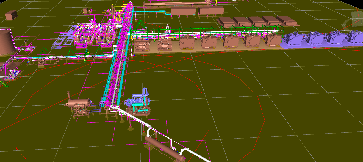The image size is (363, 162).
Task: Click the green-framed horizontal pipe rack
Action: pos(208,30)
